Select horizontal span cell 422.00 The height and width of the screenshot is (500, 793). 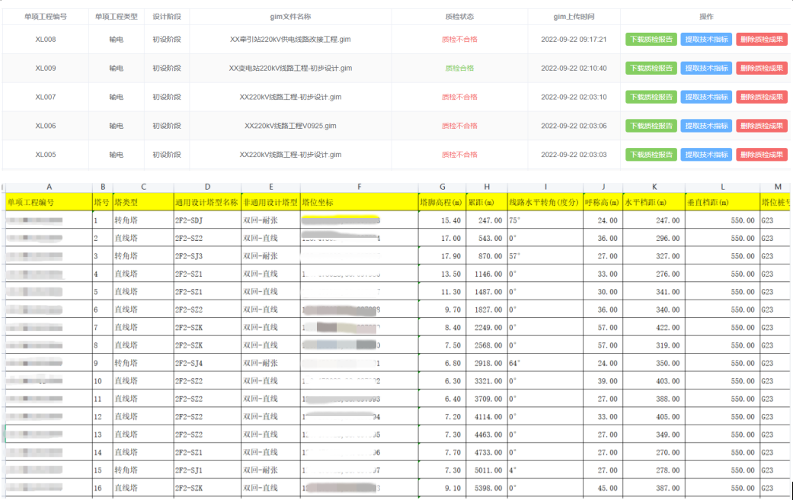pos(654,328)
